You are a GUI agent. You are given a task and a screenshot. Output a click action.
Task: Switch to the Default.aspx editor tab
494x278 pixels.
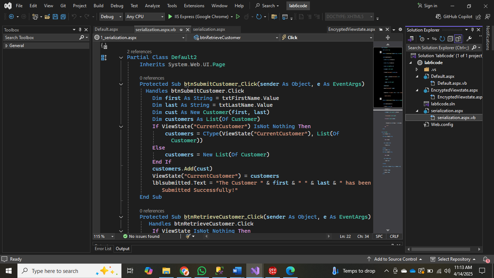click(x=106, y=29)
